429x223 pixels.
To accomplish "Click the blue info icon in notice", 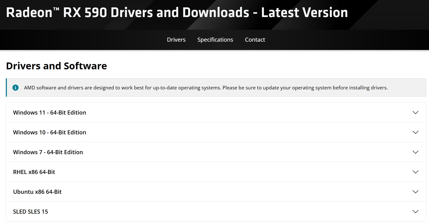I will tap(16, 88).
